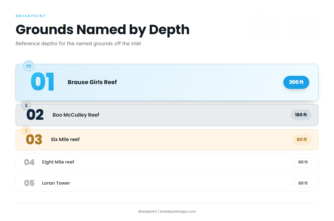Click the Six Mile reef label
This screenshot has height=221, width=334.
tap(65, 139)
